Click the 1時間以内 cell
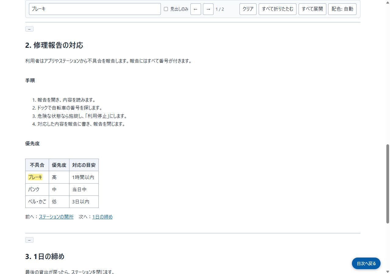The image size is (390, 274). pyautogui.click(x=84, y=177)
